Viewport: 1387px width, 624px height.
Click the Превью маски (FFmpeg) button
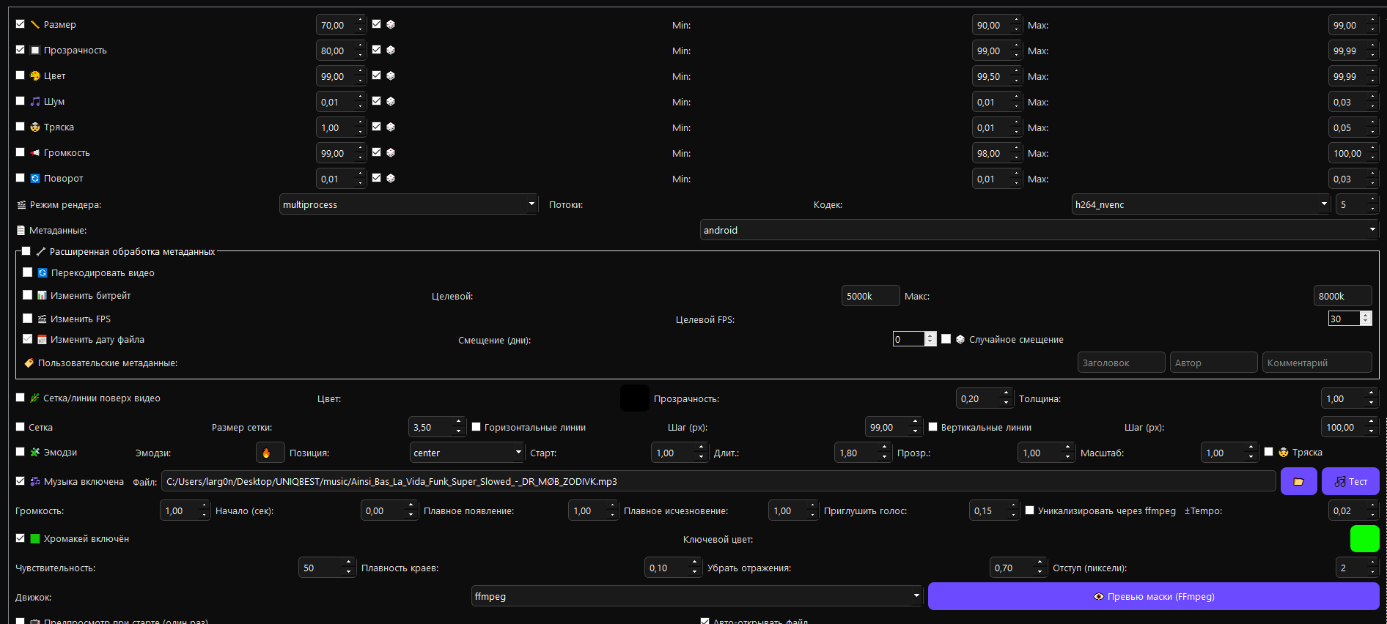point(1153,596)
